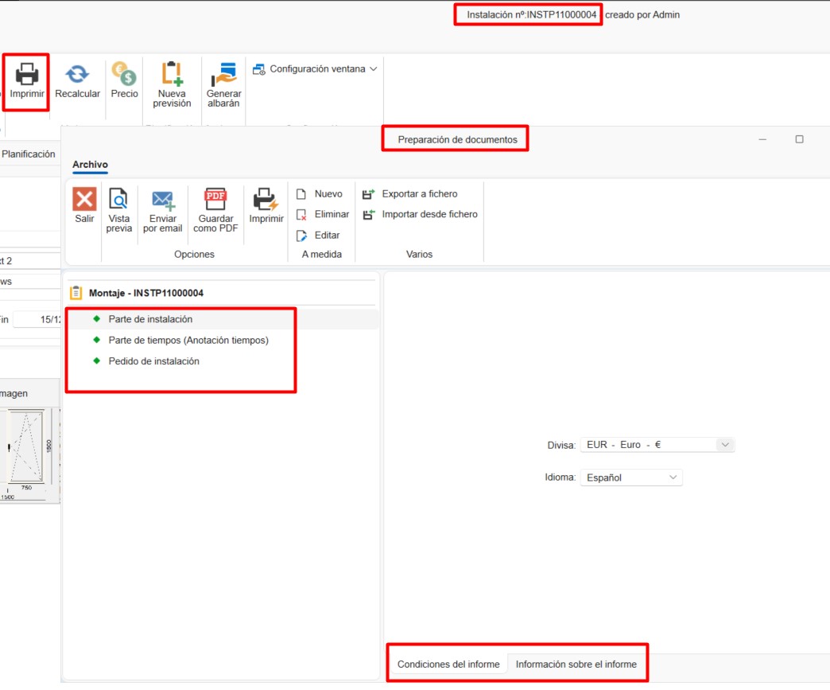The height and width of the screenshot is (690, 830).
Task: Click Nueva previsión icon
Action: point(172,76)
